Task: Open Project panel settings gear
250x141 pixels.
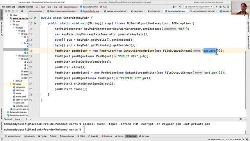Action: (22, 11)
